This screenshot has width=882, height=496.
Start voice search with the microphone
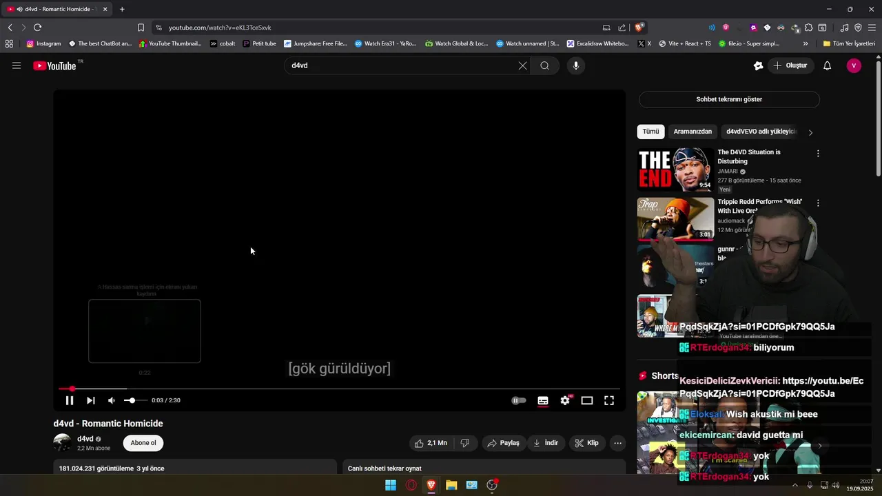[x=576, y=65]
